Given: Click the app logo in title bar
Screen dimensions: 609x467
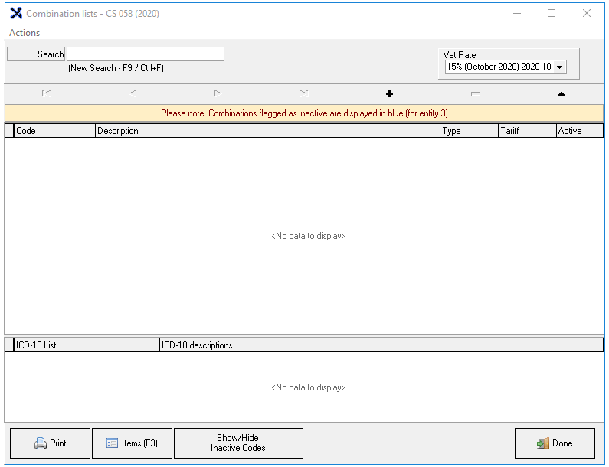Looking at the screenshot, I should pyautogui.click(x=16, y=13).
